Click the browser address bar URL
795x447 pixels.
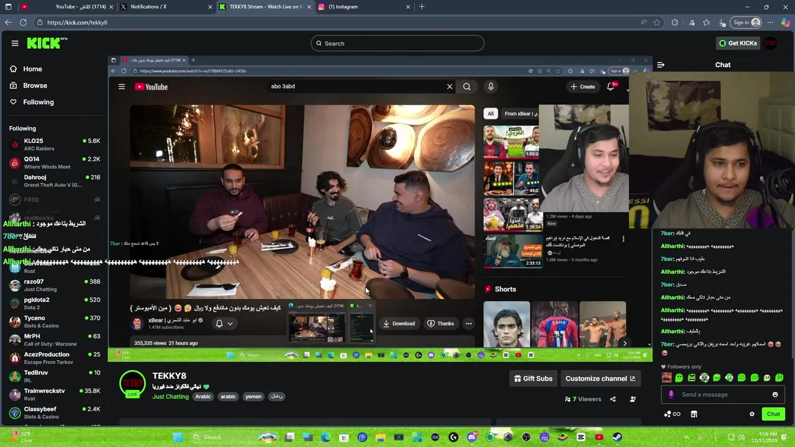click(x=77, y=22)
